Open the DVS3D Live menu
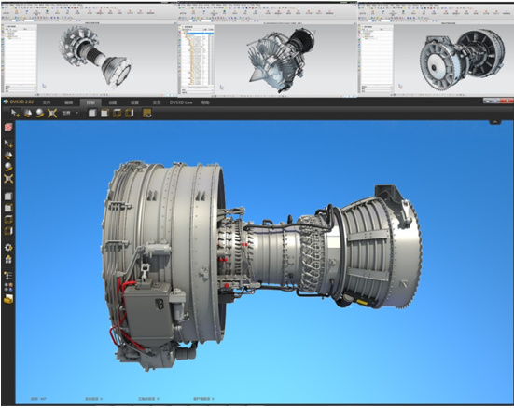Image resolution: width=514 pixels, height=408 pixels. pos(181,102)
